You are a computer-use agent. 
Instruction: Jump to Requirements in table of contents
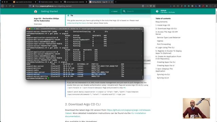coord(161,22)
